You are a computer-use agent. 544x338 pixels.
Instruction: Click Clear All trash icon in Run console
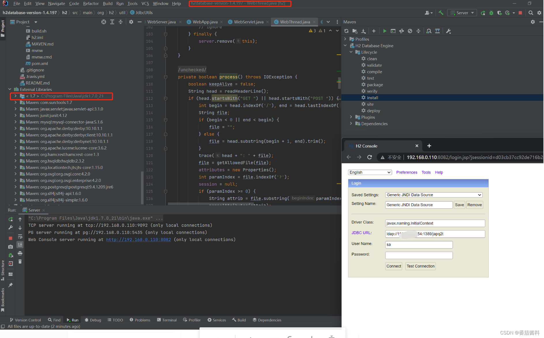coord(20,262)
